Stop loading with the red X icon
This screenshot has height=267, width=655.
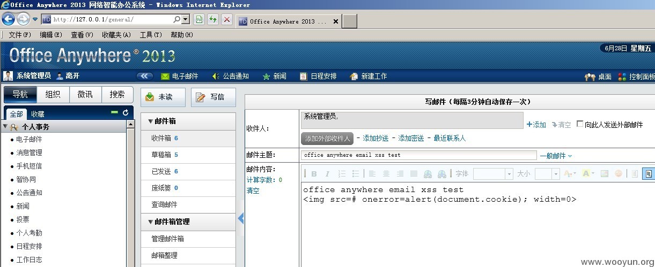click(x=227, y=20)
